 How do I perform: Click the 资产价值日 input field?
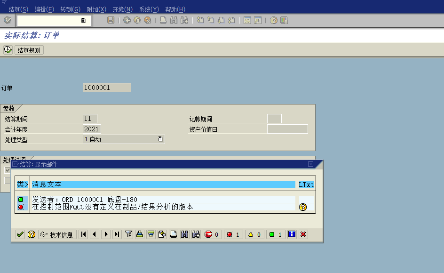pos(287,129)
